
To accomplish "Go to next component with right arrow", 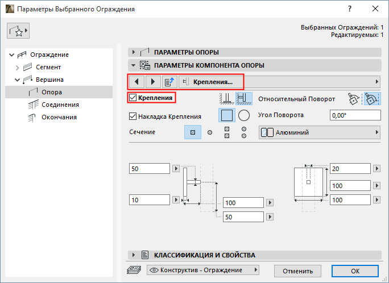I will coord(153,81).
